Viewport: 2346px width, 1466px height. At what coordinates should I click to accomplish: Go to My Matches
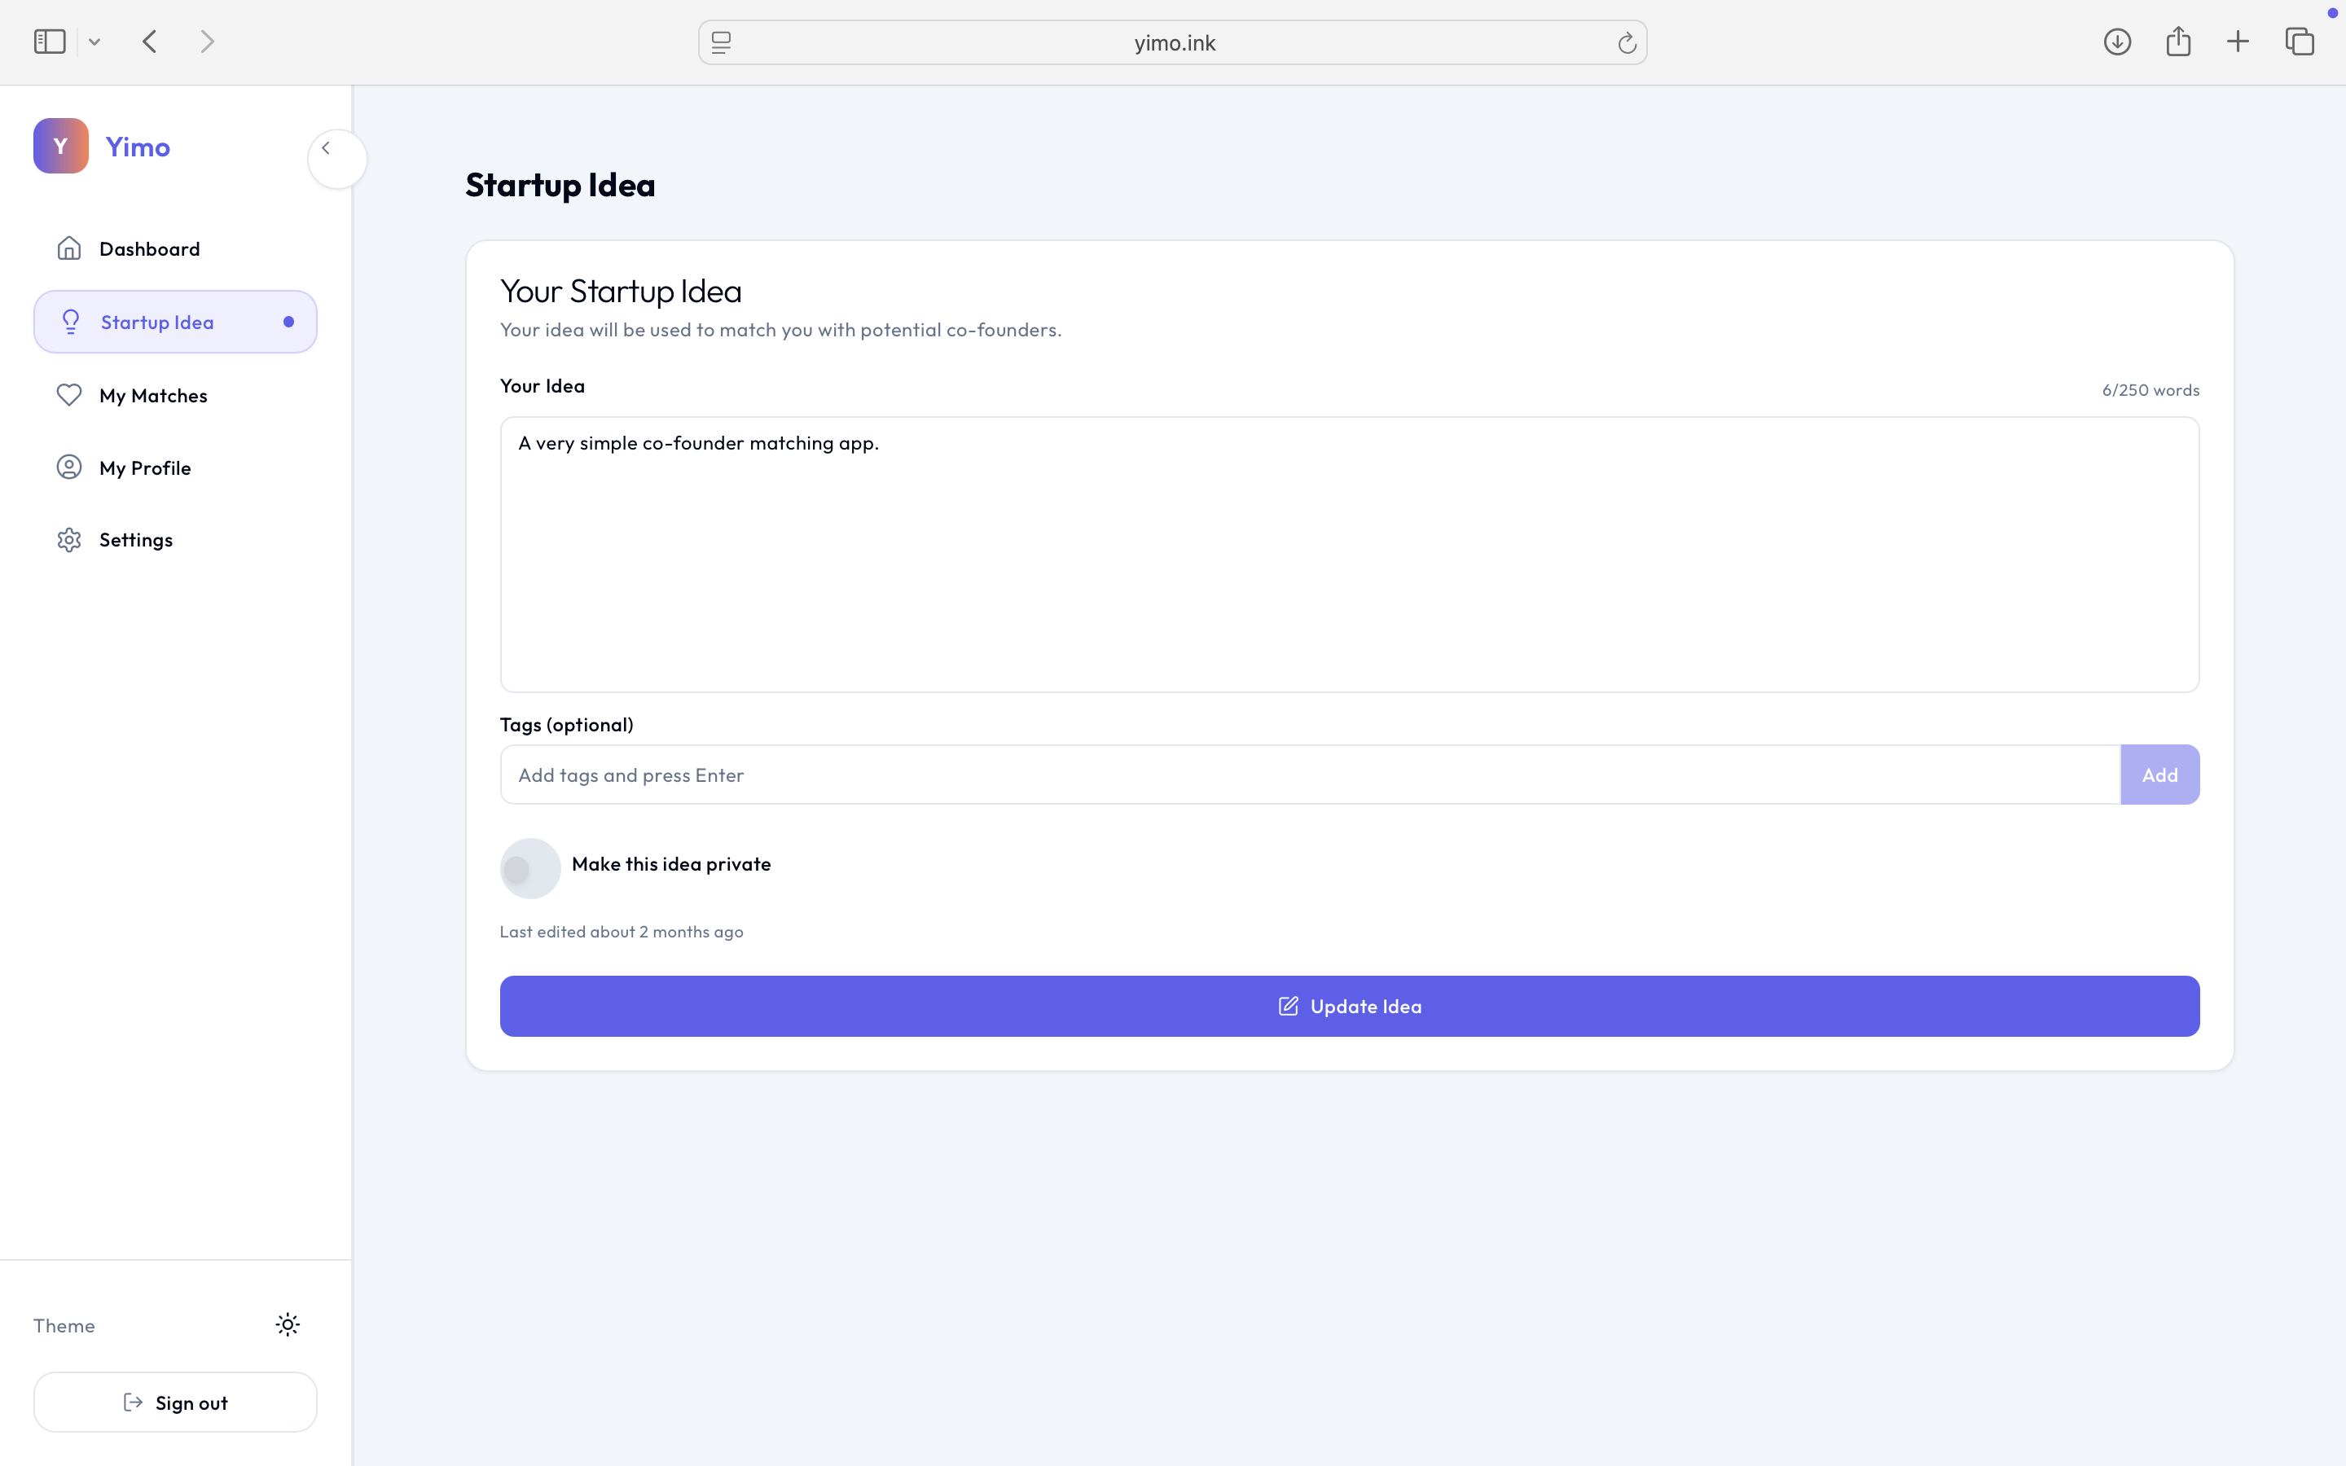point(175,396)
